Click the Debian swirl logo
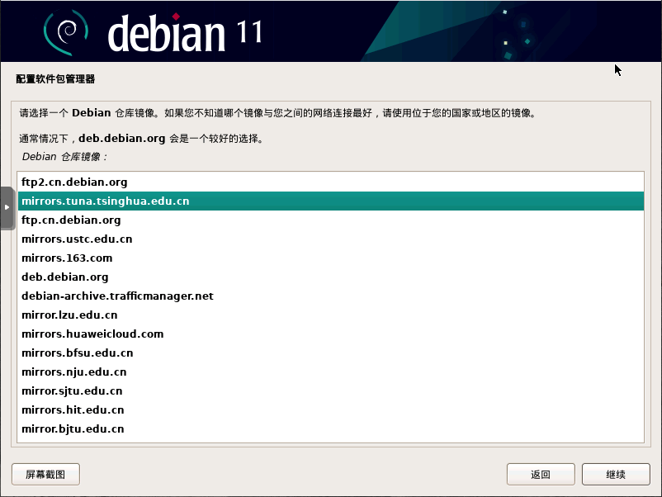The image size is (662, 497). click(x=66, y=33)
